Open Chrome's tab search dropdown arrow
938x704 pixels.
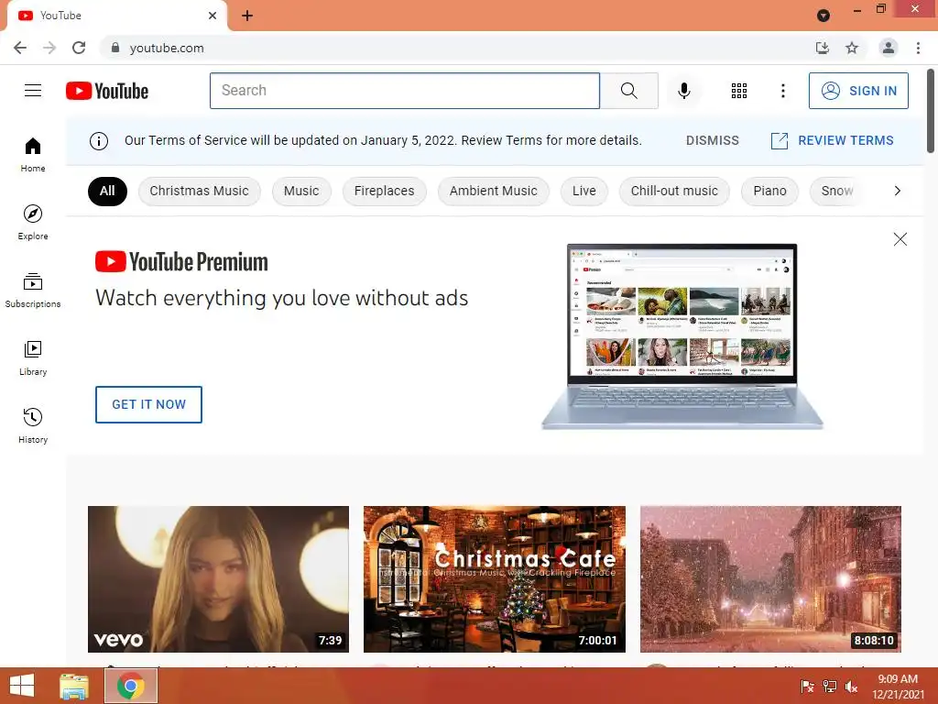[823, 16]
